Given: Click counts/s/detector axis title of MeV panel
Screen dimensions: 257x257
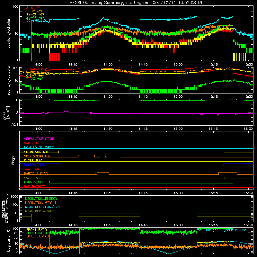Looking at the screenshot, I should pos(9,80).
